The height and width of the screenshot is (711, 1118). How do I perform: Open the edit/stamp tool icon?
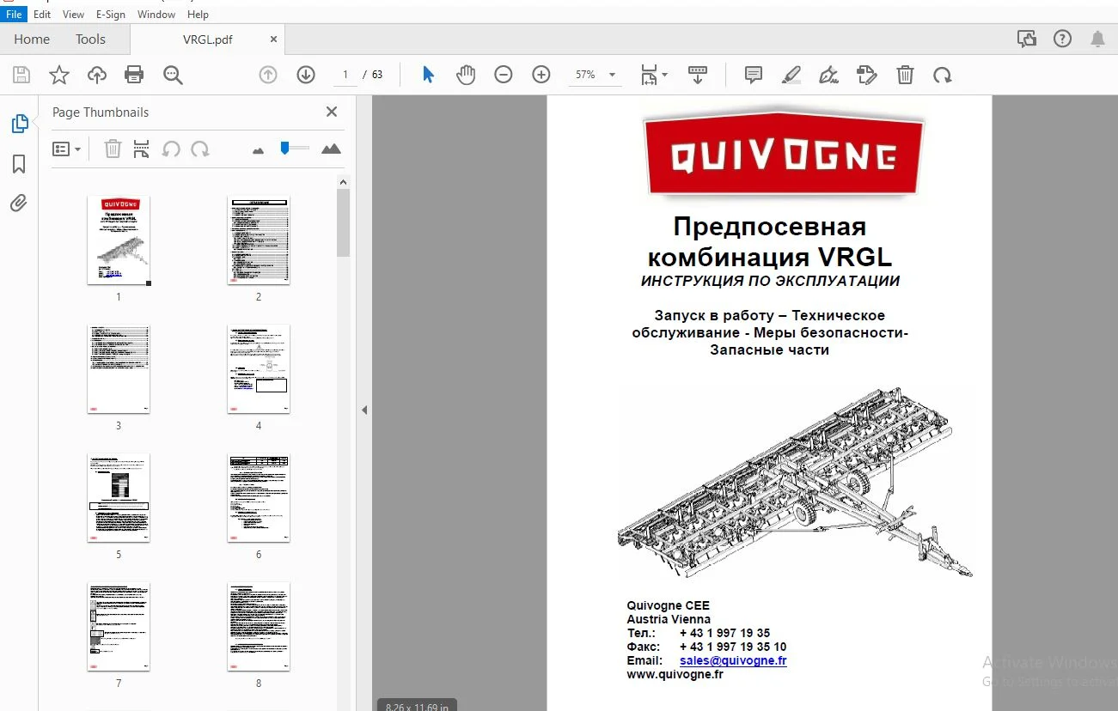click(867, 75)
